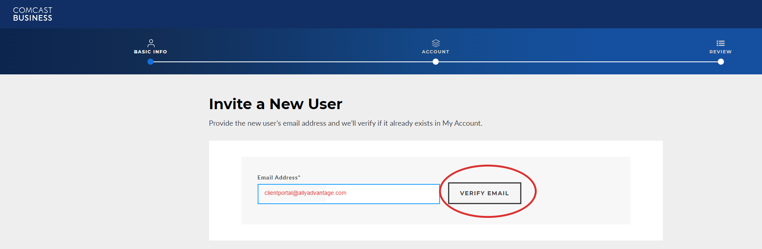The image size is (762, 249).
Task: Click the Review progress dot
Action: coord(721,62)
